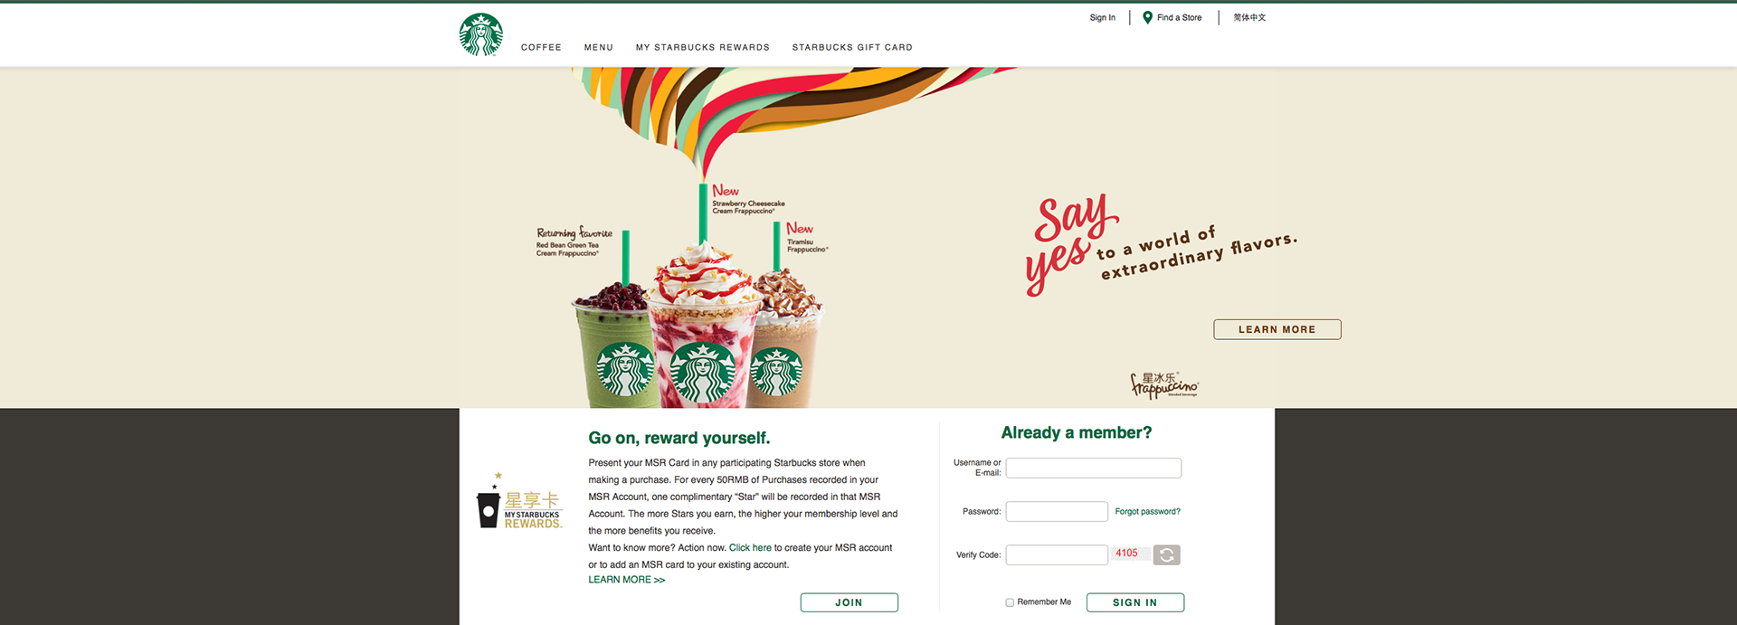The image size is (1737, 625).
Task: Open the MENU navigation item
Action: [599, 48]
